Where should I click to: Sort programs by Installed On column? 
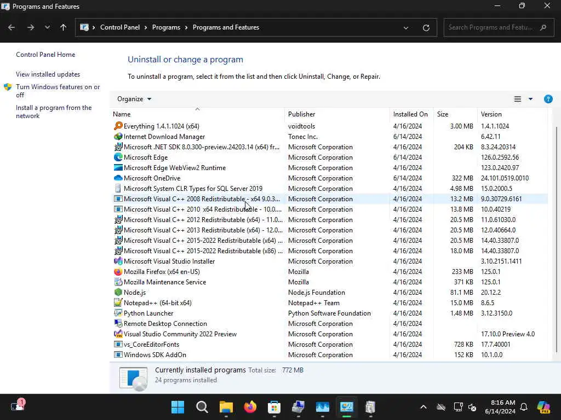coord(411,114)
